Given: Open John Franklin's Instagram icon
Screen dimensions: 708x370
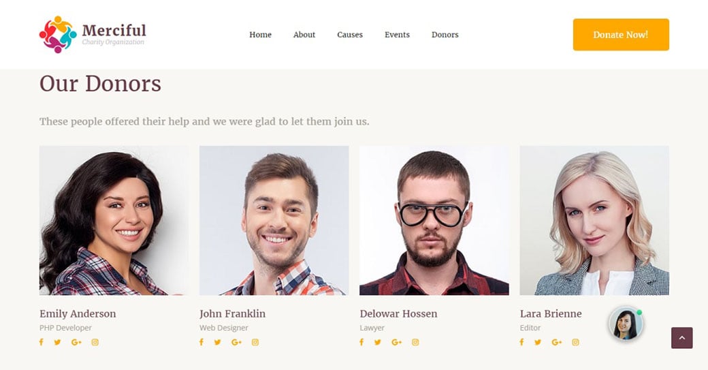Looking at the screenshot, I should click(x=255, y=342).
